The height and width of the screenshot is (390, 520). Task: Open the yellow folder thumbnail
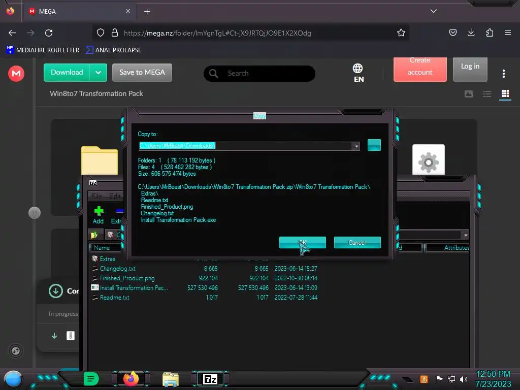(99, 160)
